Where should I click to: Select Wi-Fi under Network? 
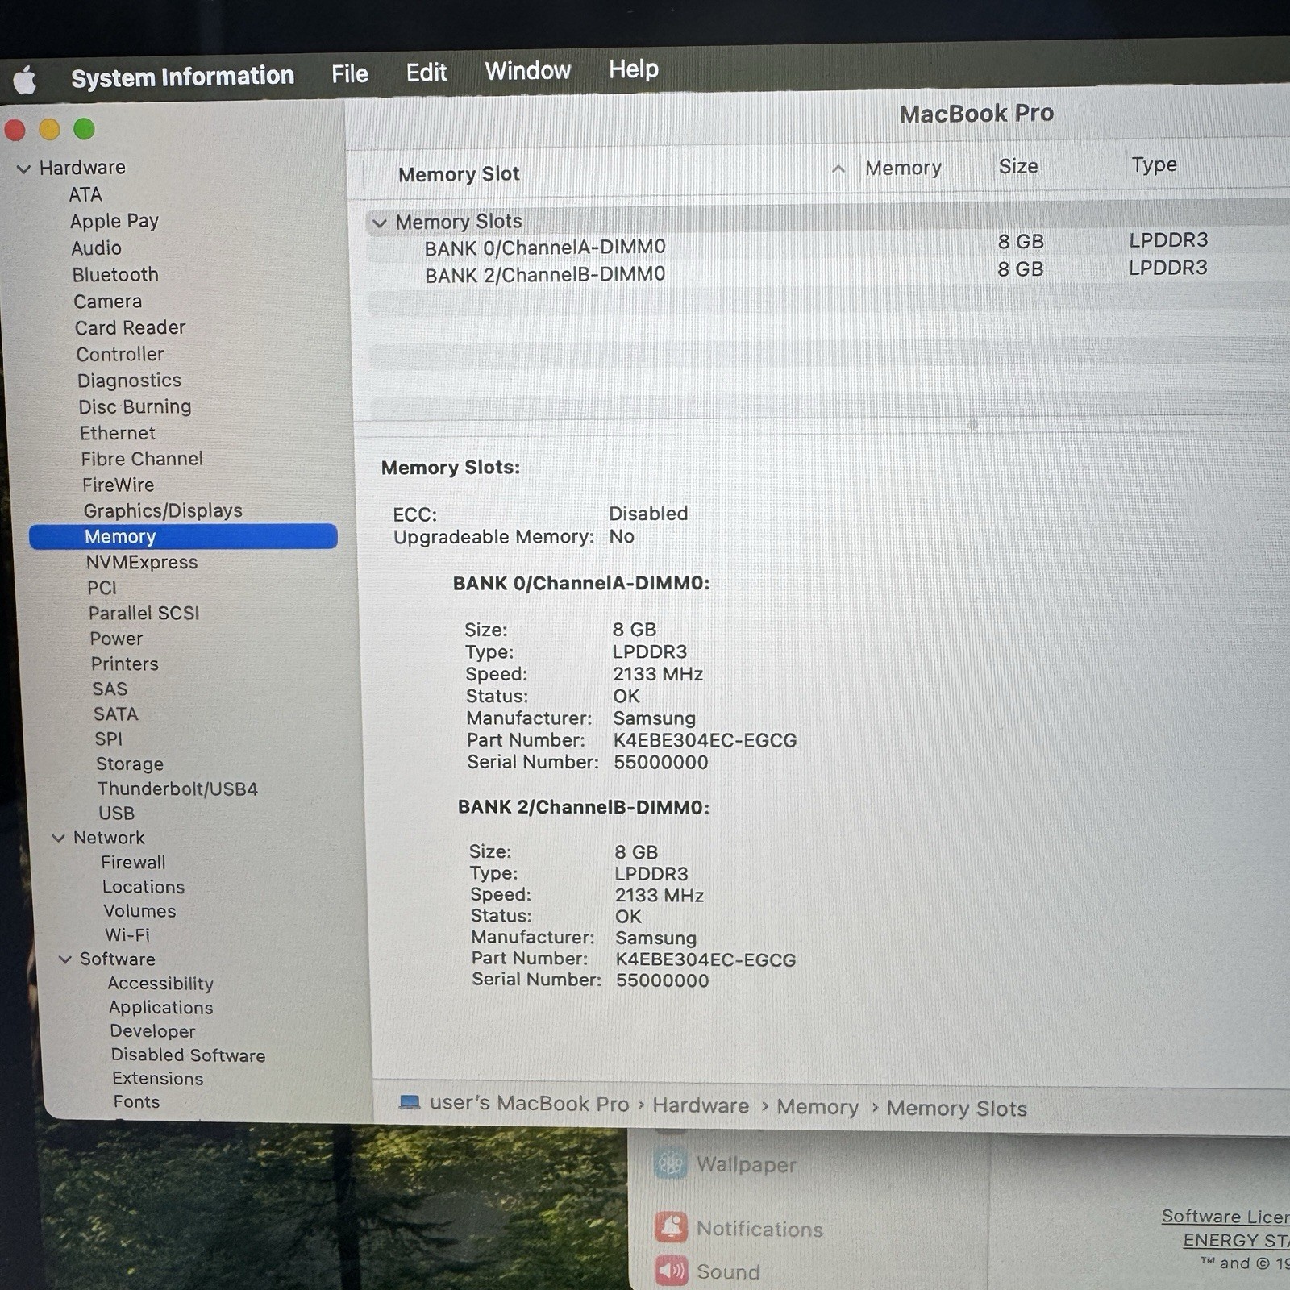click(127, 935)
